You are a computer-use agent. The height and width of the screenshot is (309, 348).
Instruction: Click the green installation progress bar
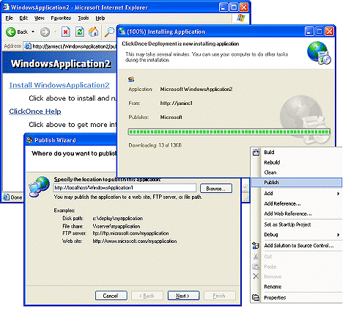click(x=229, y=132)
